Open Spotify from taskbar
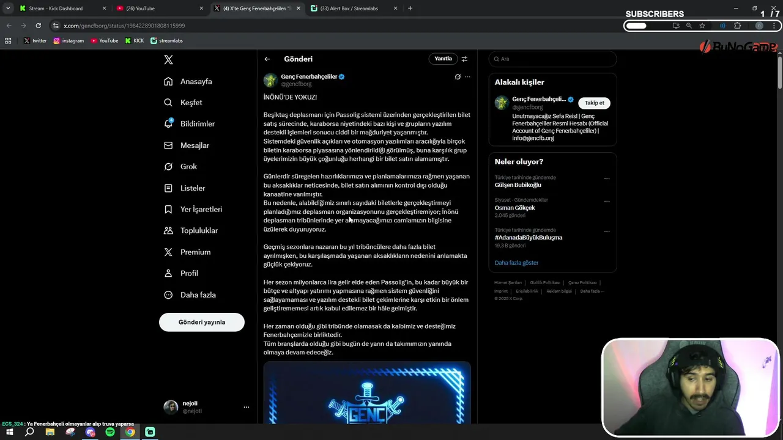Image resolution: width=783 pixels, height=440 pixels. tap(110, 432)
